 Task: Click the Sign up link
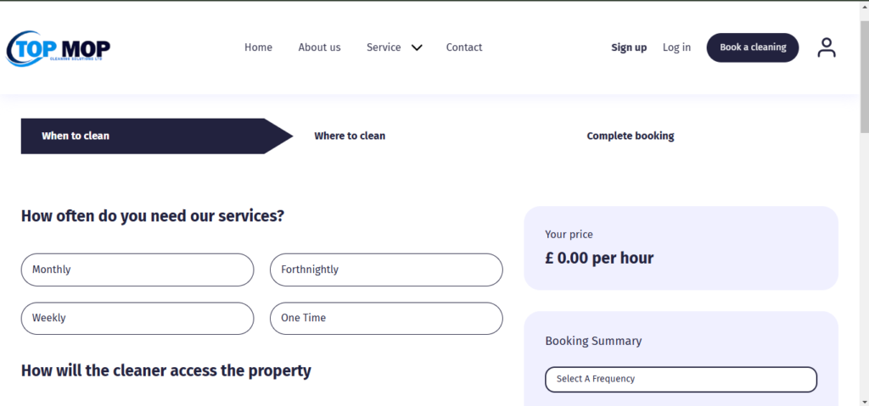point(629,47)
